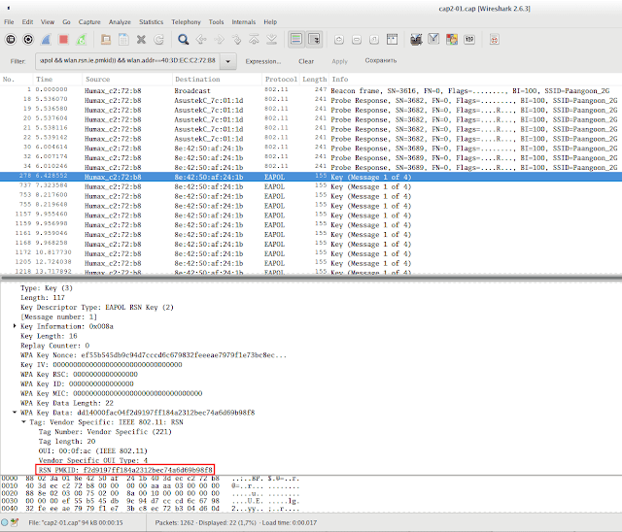This screenshot has height=532, width=622.
Task: Select EAPOL packet number 737 row
Action: pyautogui.click(x=311, y=186)
